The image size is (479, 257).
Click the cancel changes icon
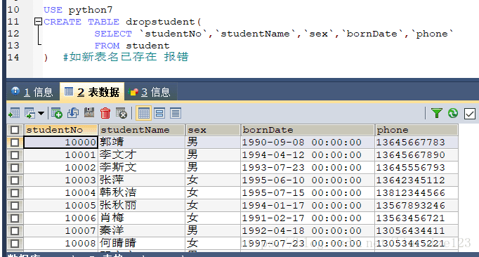pos(122,113)
